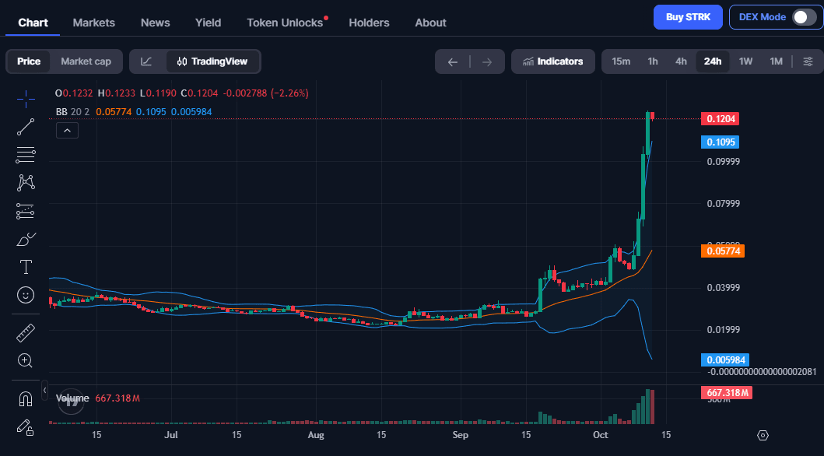Choose the brush drawing tool

click(x=26, y=240)
